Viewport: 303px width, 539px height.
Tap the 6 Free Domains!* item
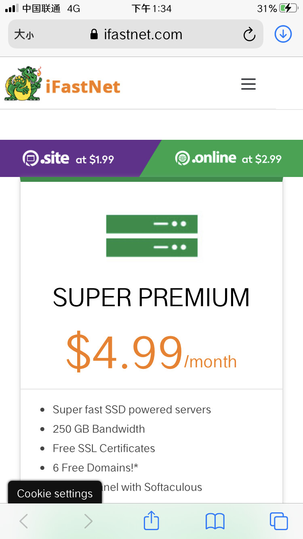tap(96, 467)
